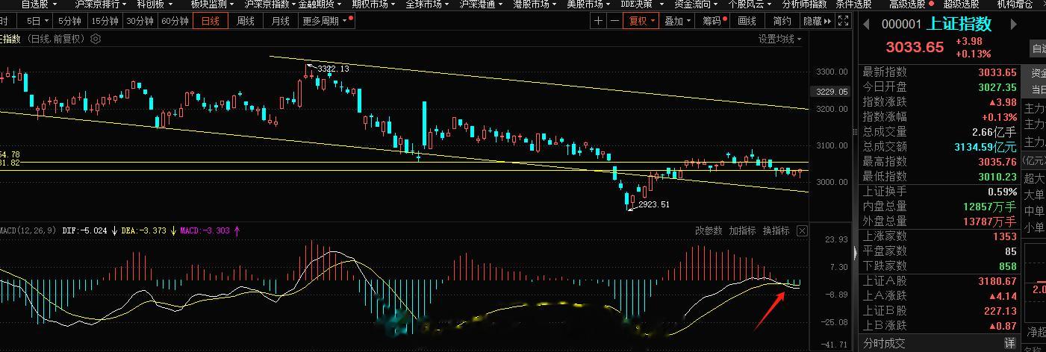Select the 日线 daily period
Viewport: 1046px width, 352px height.
click(x=211, y=21)
